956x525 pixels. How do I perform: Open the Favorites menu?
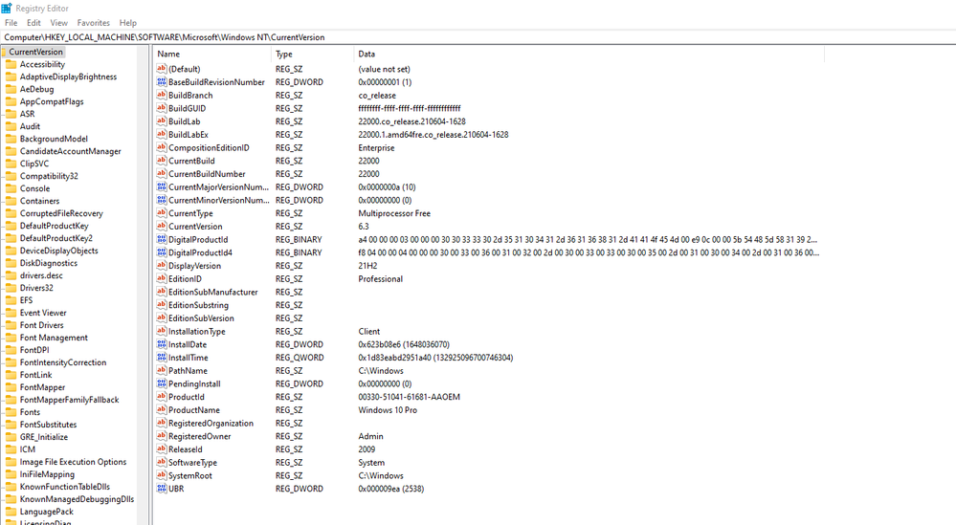[93, 23]
